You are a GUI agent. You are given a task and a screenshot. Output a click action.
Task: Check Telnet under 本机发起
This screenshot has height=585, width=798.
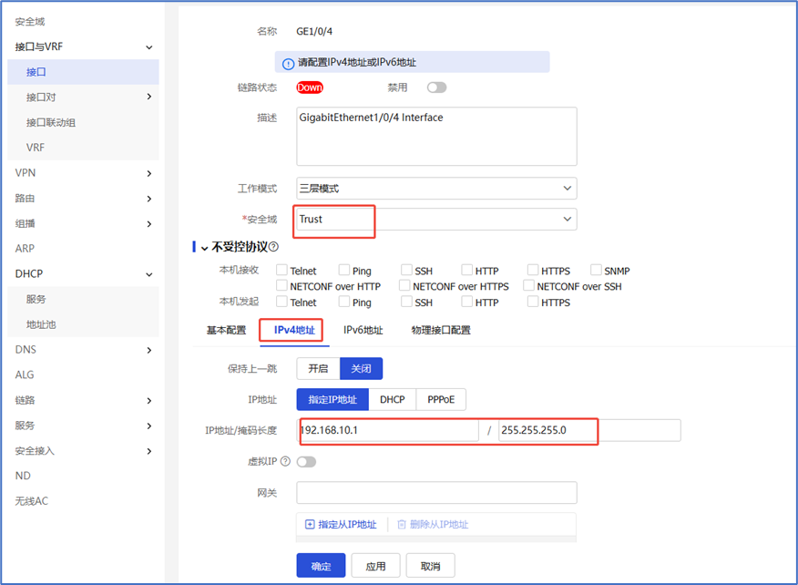click(x=281, y=302)
